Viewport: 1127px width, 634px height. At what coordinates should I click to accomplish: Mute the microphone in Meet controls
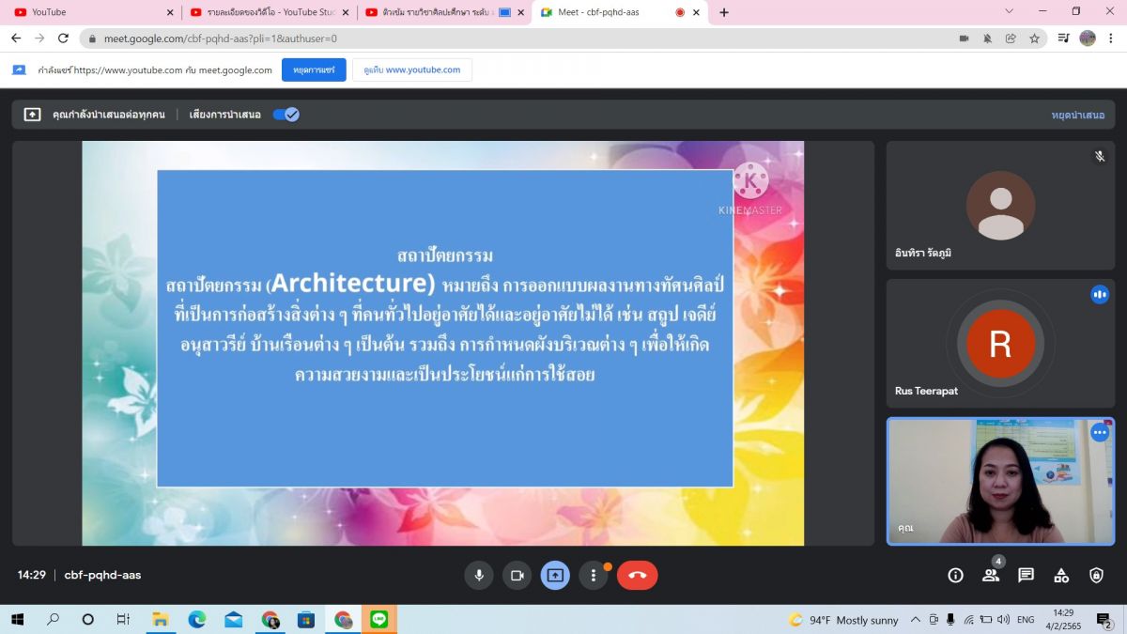tap(479, 575)
